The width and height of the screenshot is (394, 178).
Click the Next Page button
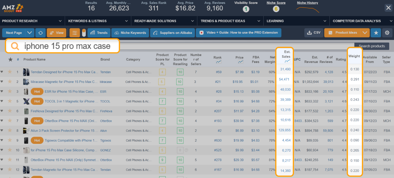14,33
